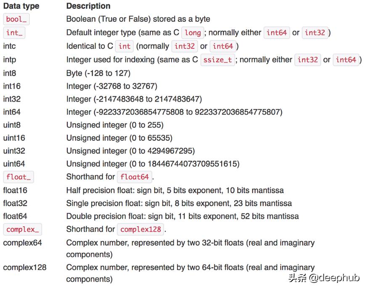Click the long code reference
The height and width of the screenshot is (291, 368).
click(x=193, y=33)
